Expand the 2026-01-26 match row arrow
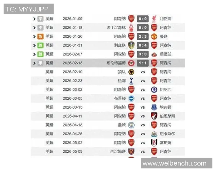This screenshot has height=172, width=216. 34,37
